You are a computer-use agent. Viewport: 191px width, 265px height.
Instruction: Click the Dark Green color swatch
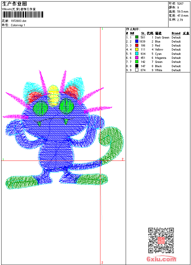tap(137, 37)
